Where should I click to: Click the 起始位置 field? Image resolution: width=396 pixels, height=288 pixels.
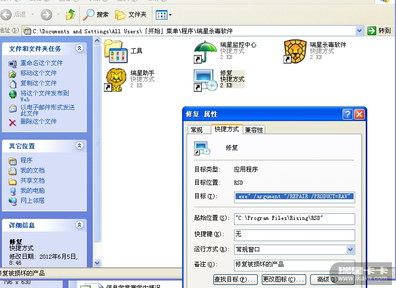click(x=295, y=219)
